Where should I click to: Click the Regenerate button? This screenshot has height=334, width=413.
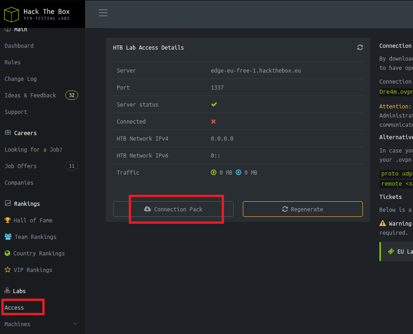pos(303,209)
